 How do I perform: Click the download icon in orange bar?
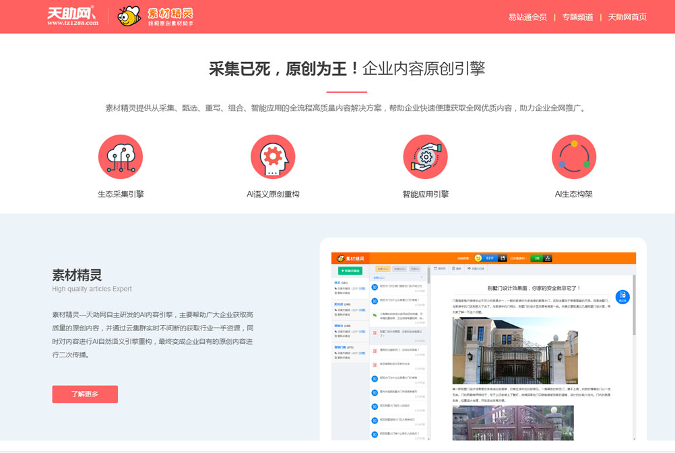(548, 258)
